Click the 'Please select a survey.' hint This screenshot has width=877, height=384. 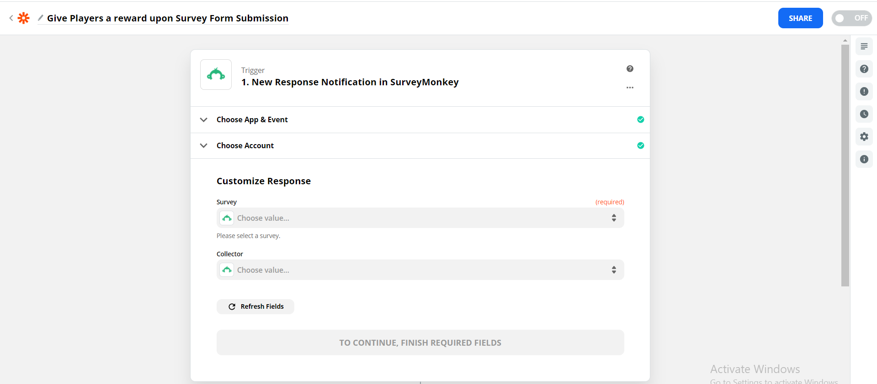248,236
